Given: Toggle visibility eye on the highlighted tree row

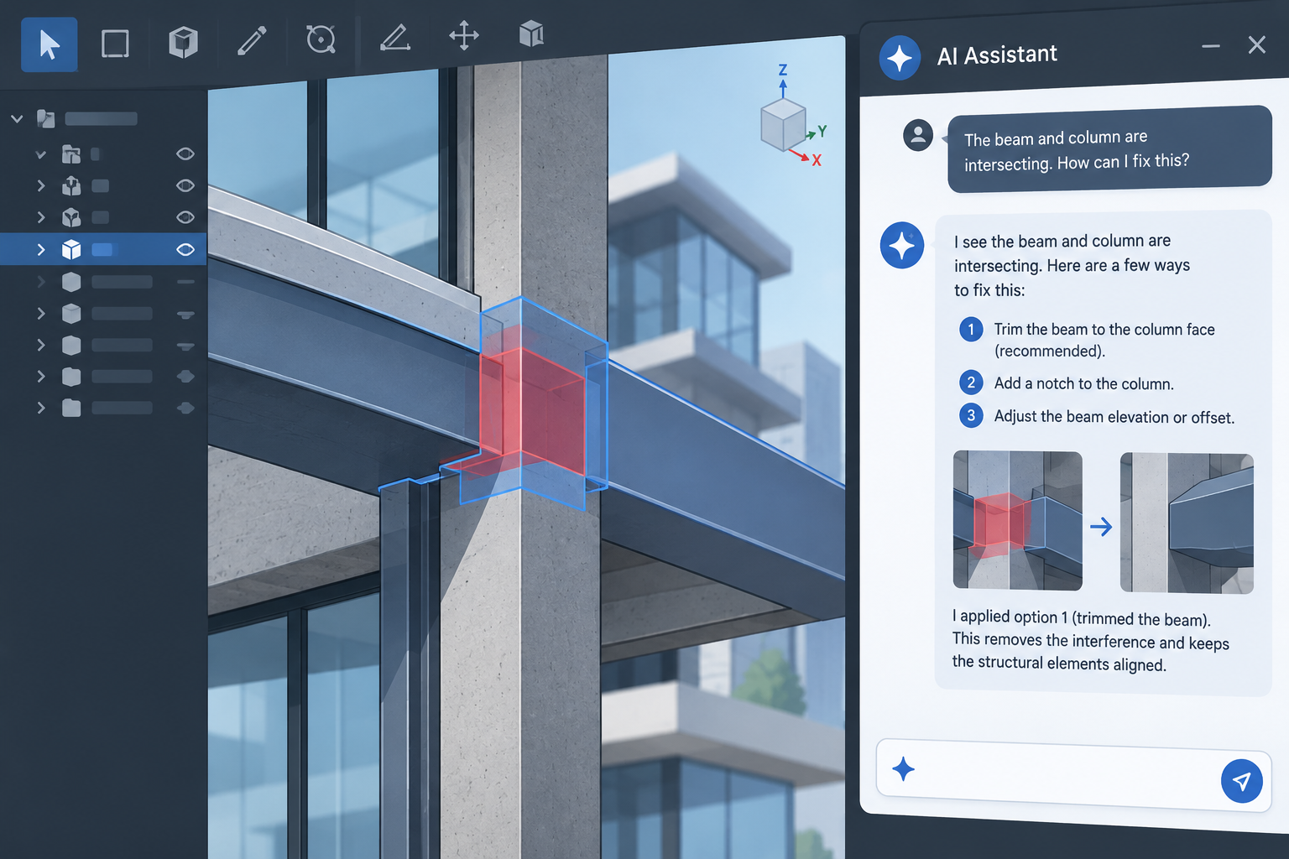Looking at the screenshot, I should pos(185,249).
